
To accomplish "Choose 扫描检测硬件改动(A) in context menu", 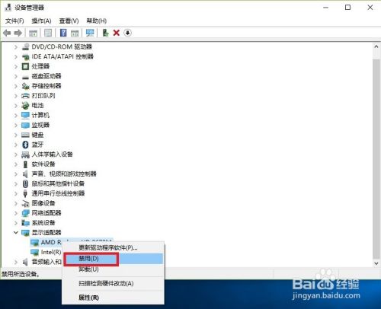I will 113,283.
